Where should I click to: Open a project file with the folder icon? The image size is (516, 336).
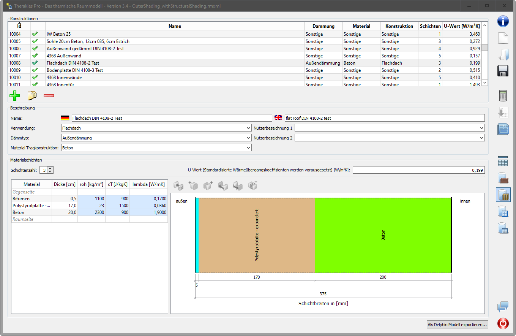(503, 55)
